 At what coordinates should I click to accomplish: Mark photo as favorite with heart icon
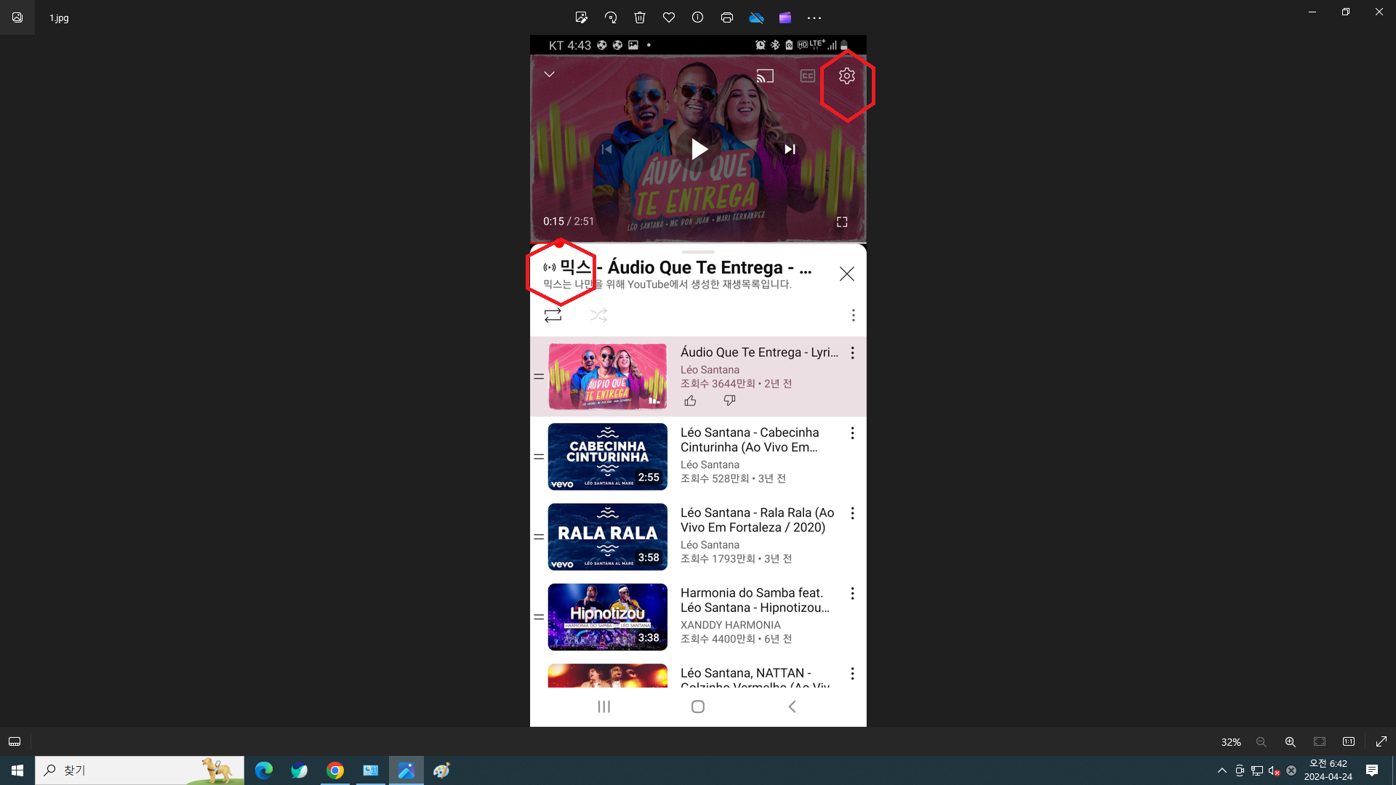pyautogui.click(x=669, y=17)
